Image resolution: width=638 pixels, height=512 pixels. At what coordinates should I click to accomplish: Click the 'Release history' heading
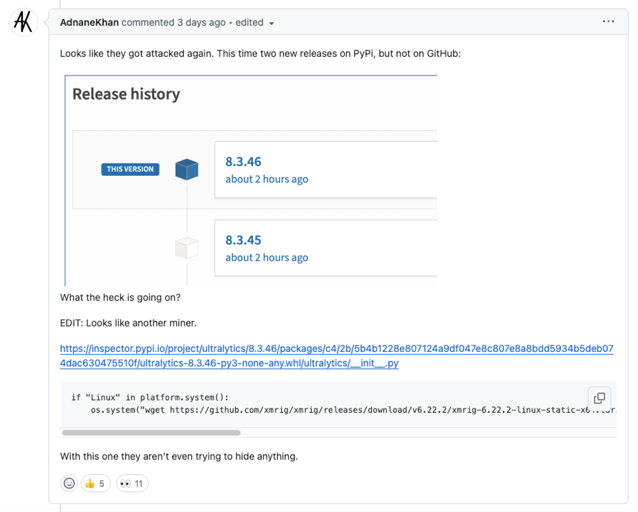(x=126, y=94)
